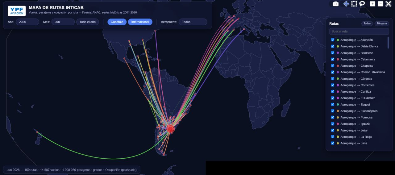Uncheck the Aeroparque → Asunción route
The width and height of the screenshot is (395, 175).
point(333,40)
